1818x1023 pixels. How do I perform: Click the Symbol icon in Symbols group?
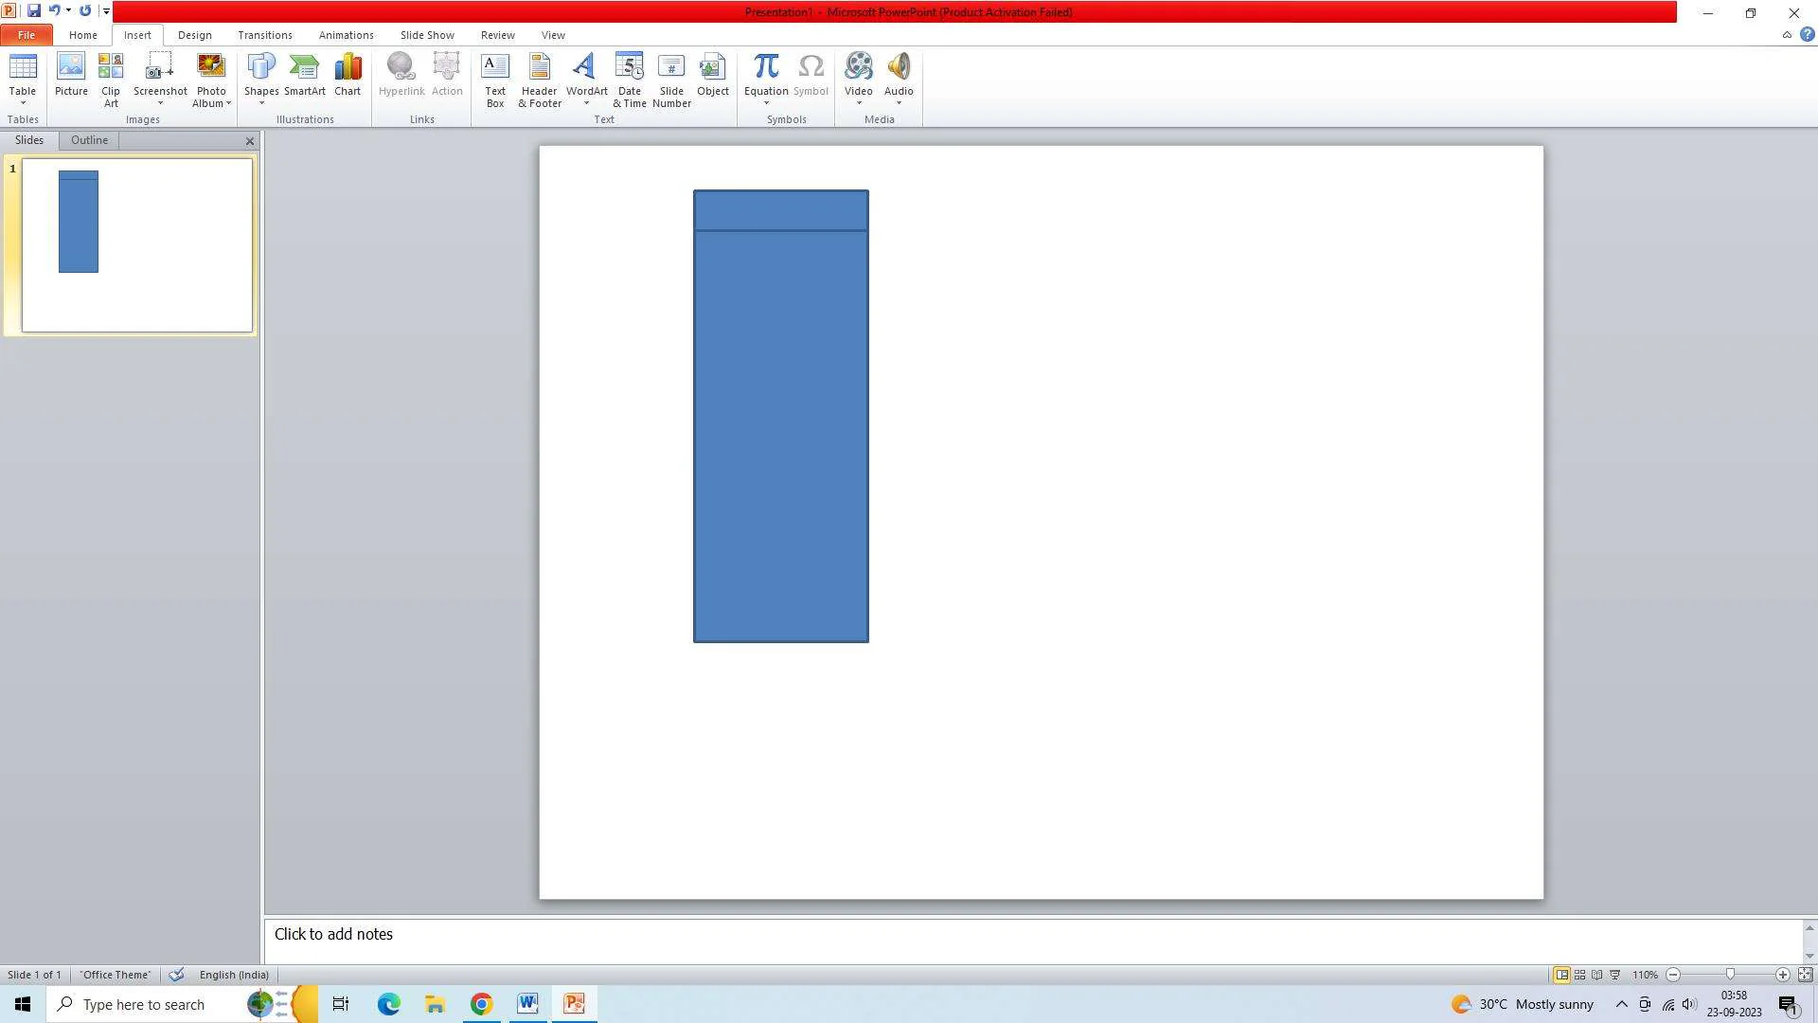(811, 74)
